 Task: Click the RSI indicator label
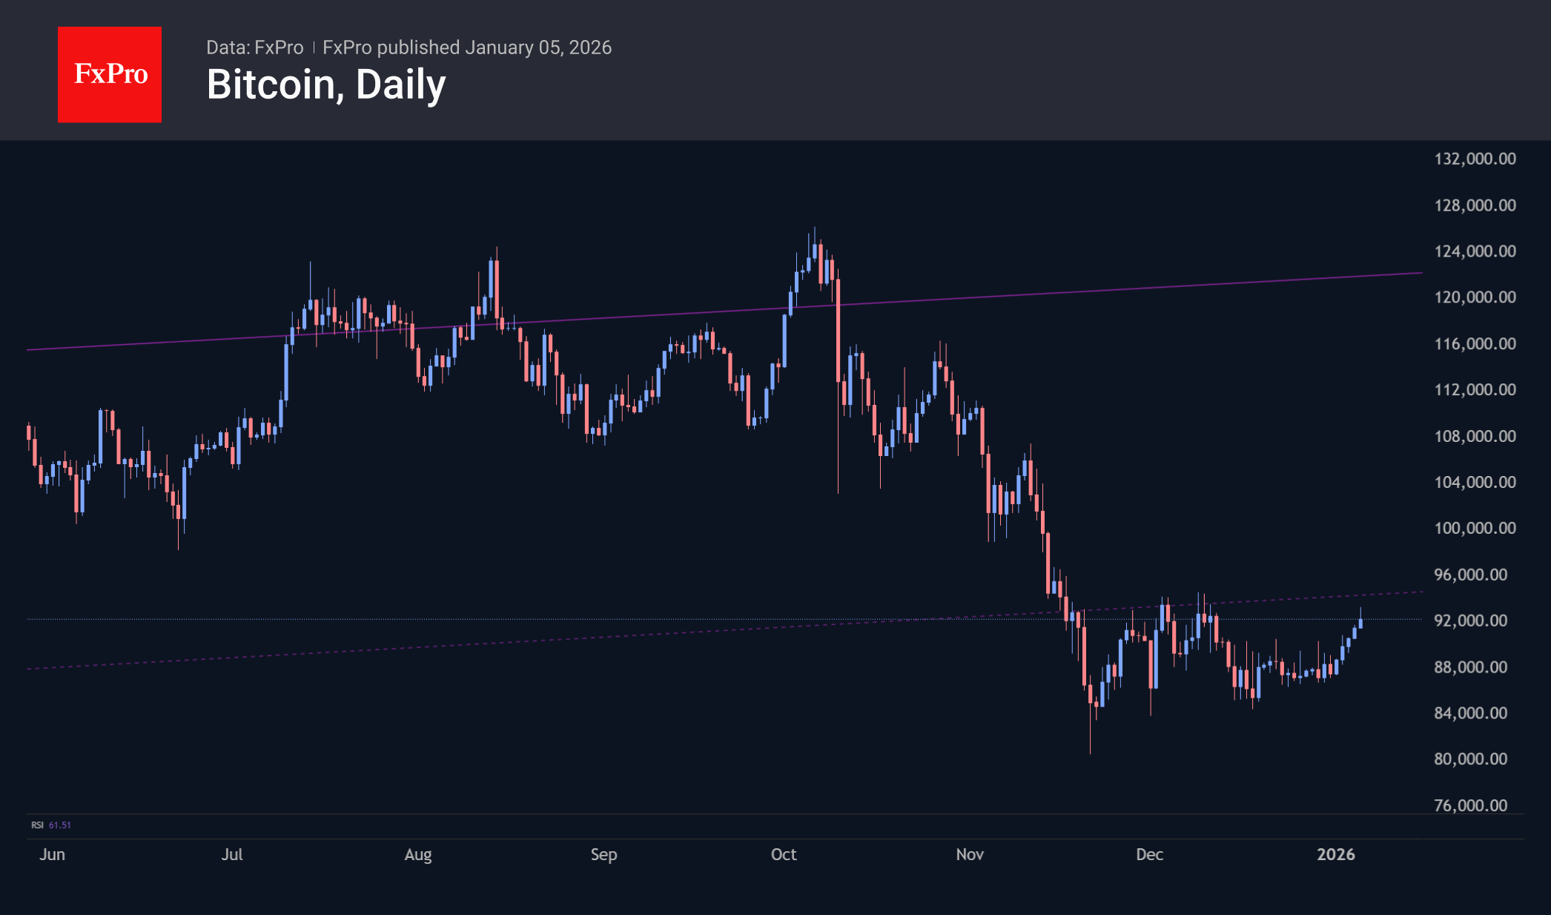coord(37,825)
